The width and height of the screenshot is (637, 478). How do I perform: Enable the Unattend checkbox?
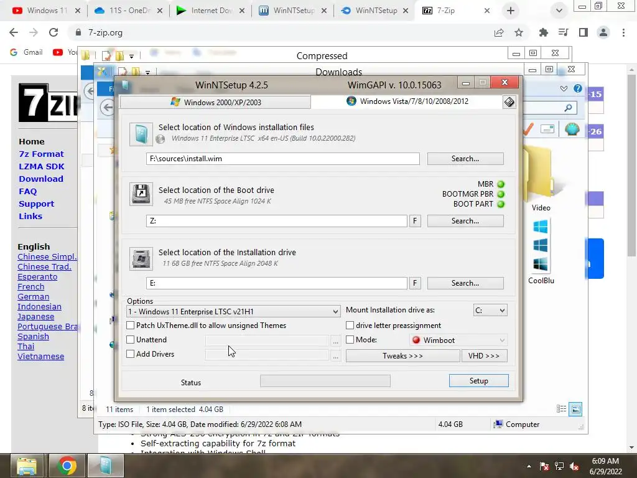click(131, 340)
